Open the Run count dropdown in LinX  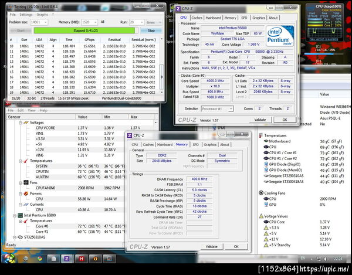(142, 22)
